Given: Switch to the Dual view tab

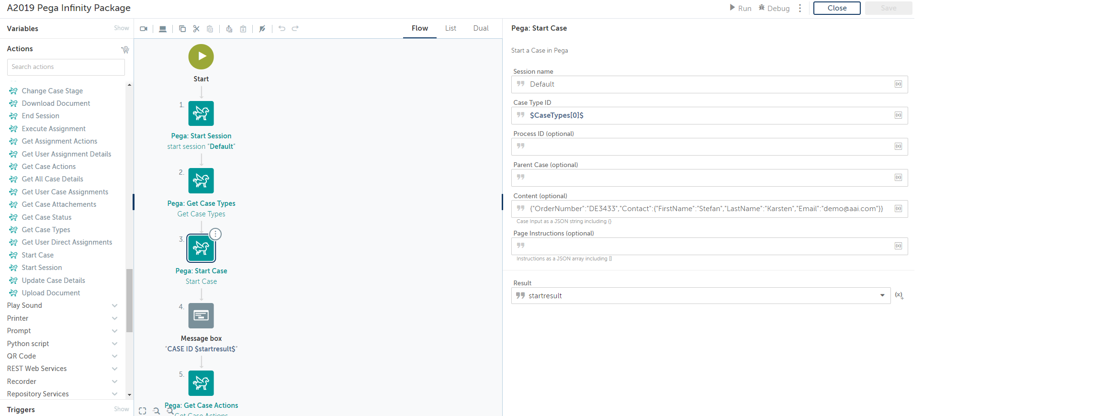Looking at the screenshot, I should (x=481, y=28).
